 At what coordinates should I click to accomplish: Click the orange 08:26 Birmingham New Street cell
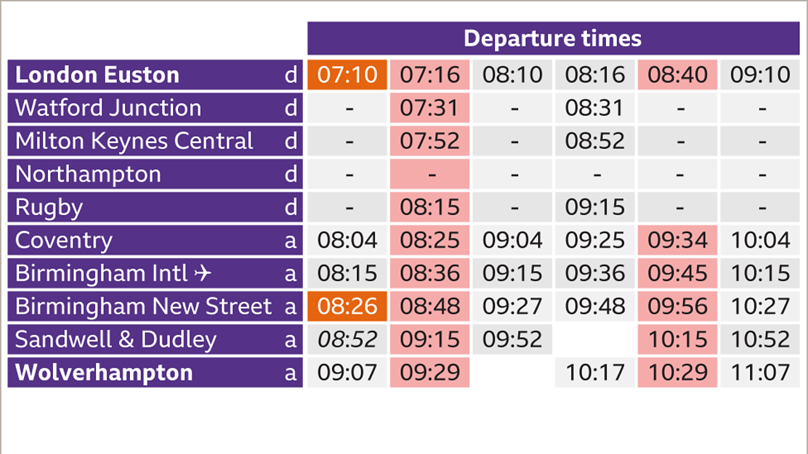[x=347, y=306]
